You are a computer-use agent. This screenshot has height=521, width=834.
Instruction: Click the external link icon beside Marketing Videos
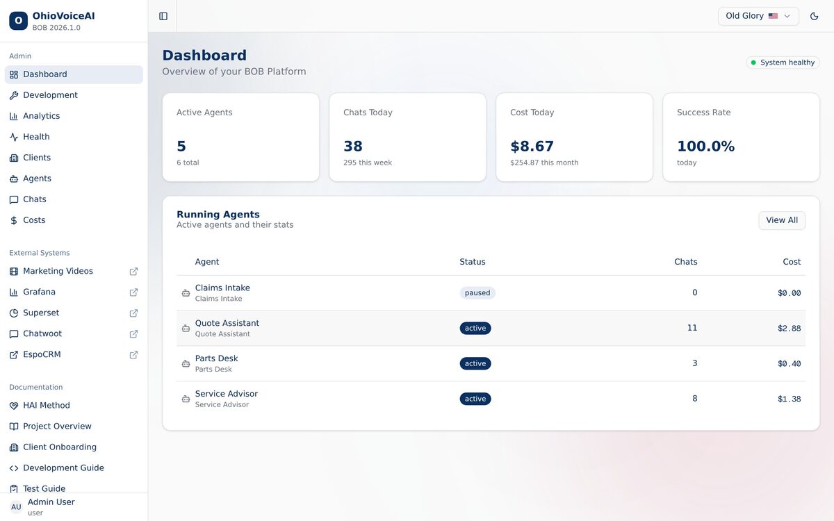coord(133,272)
